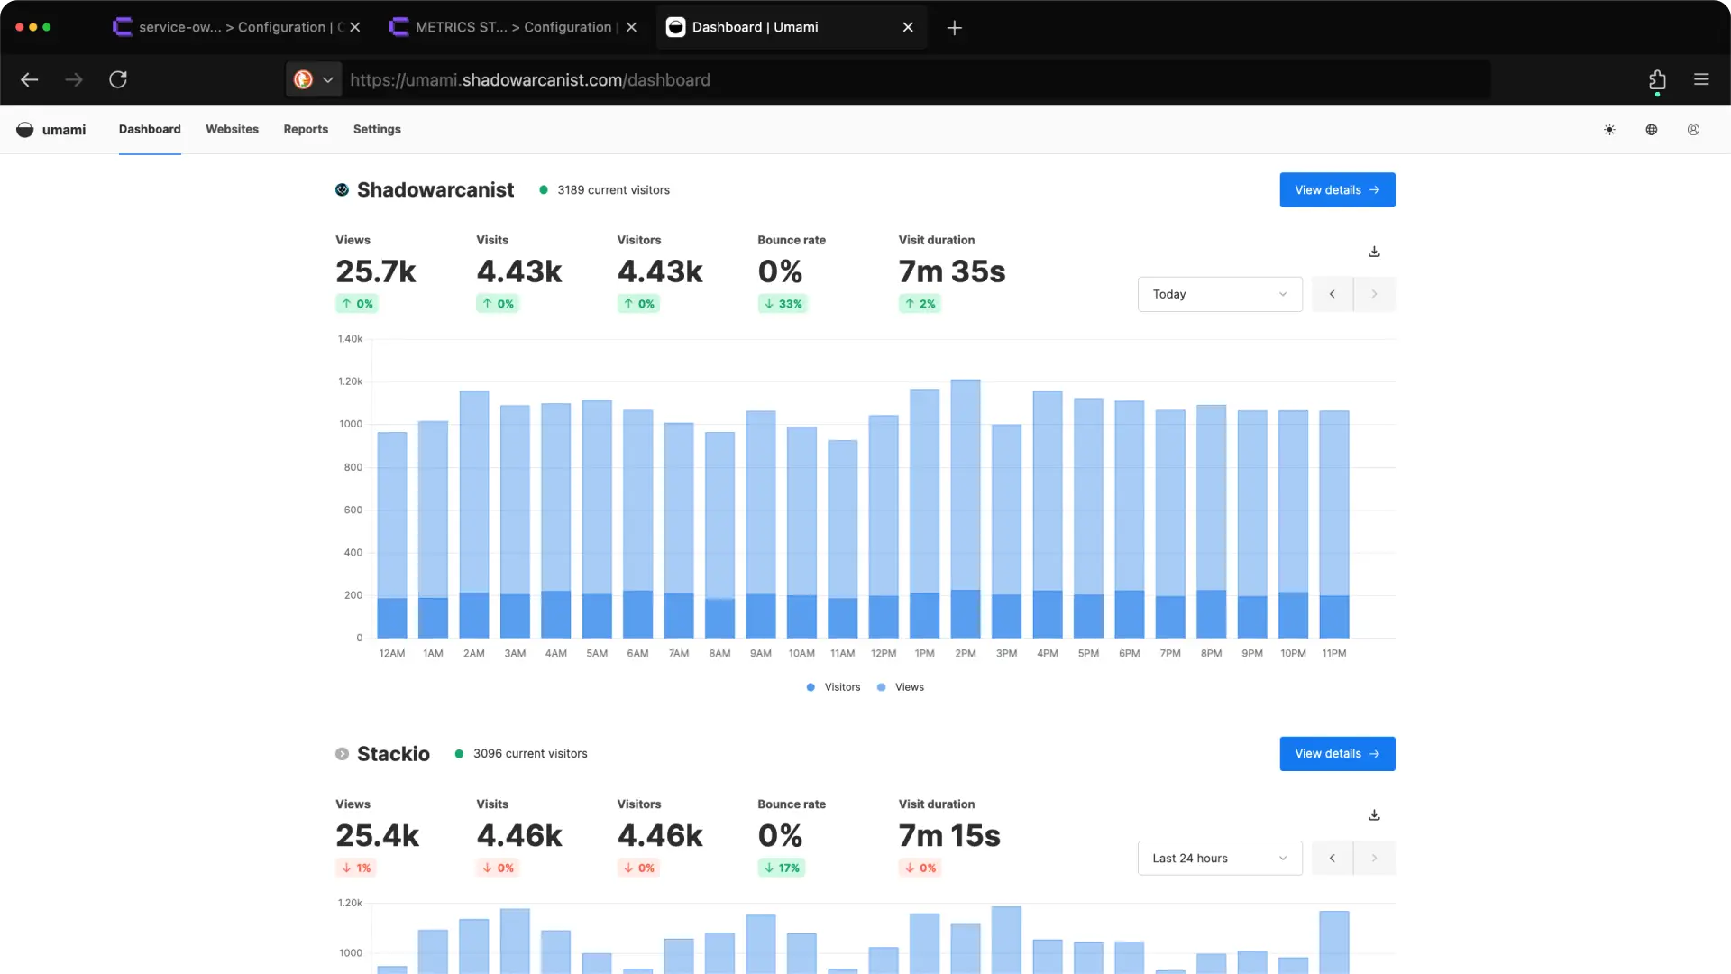Toggle the Visitors series in the legend
The width and height of the screenshot is (1731, 974).
coord(832,686)
